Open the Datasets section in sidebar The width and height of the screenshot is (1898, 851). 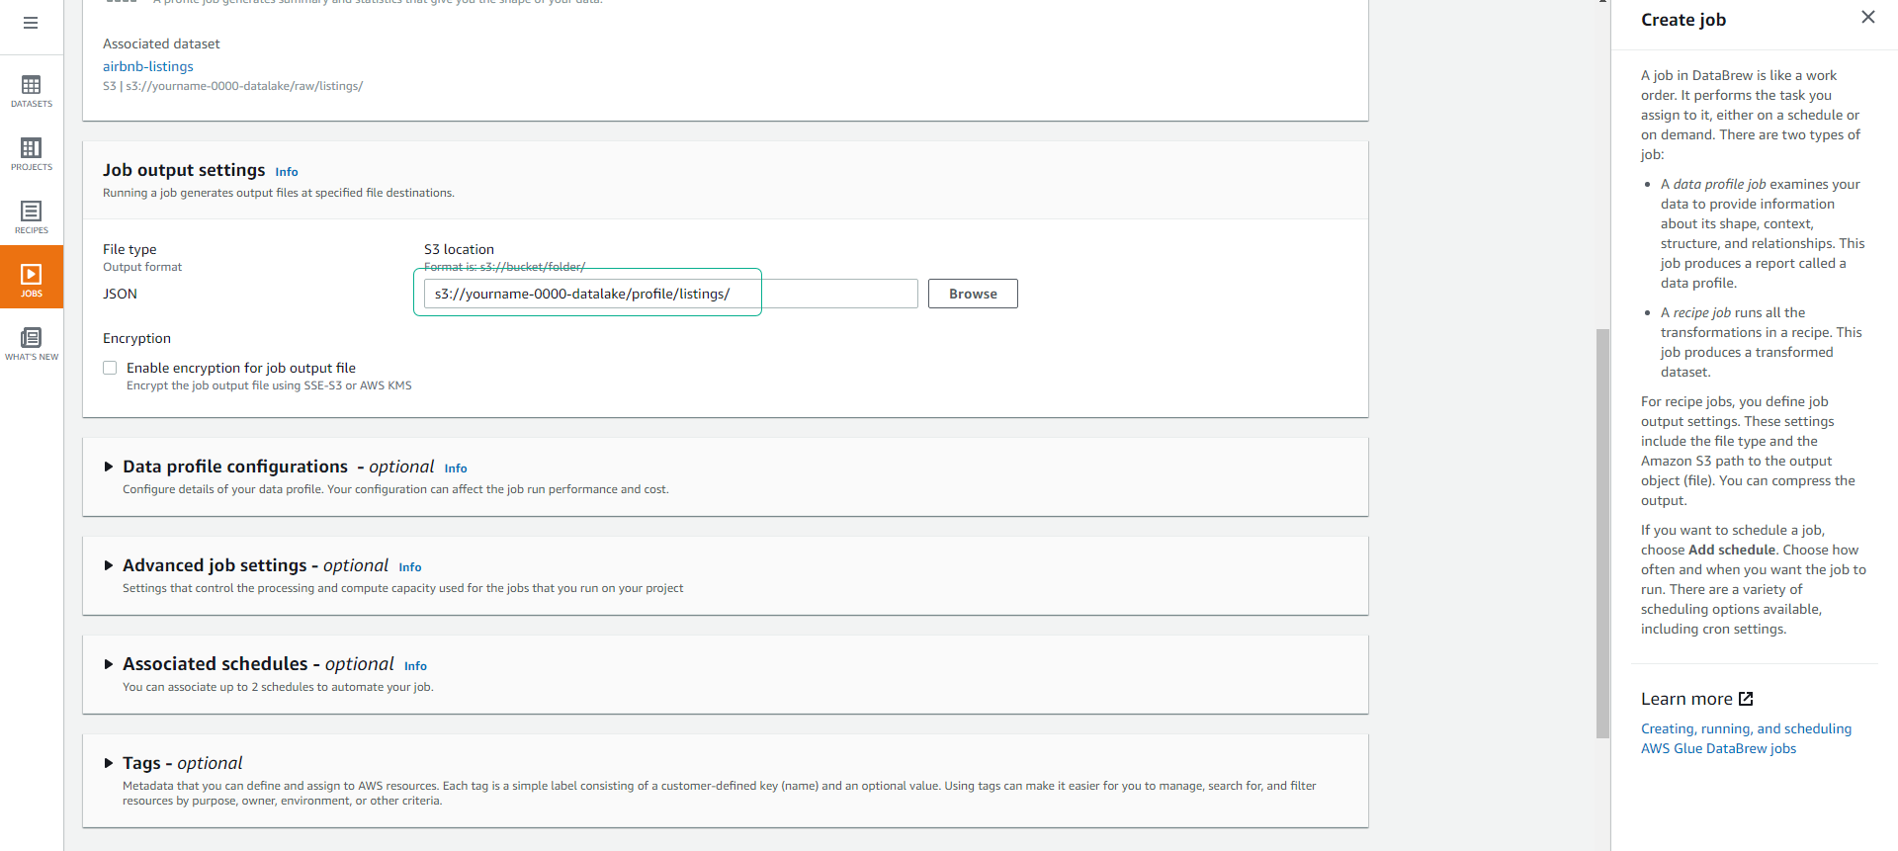[32, 91]
